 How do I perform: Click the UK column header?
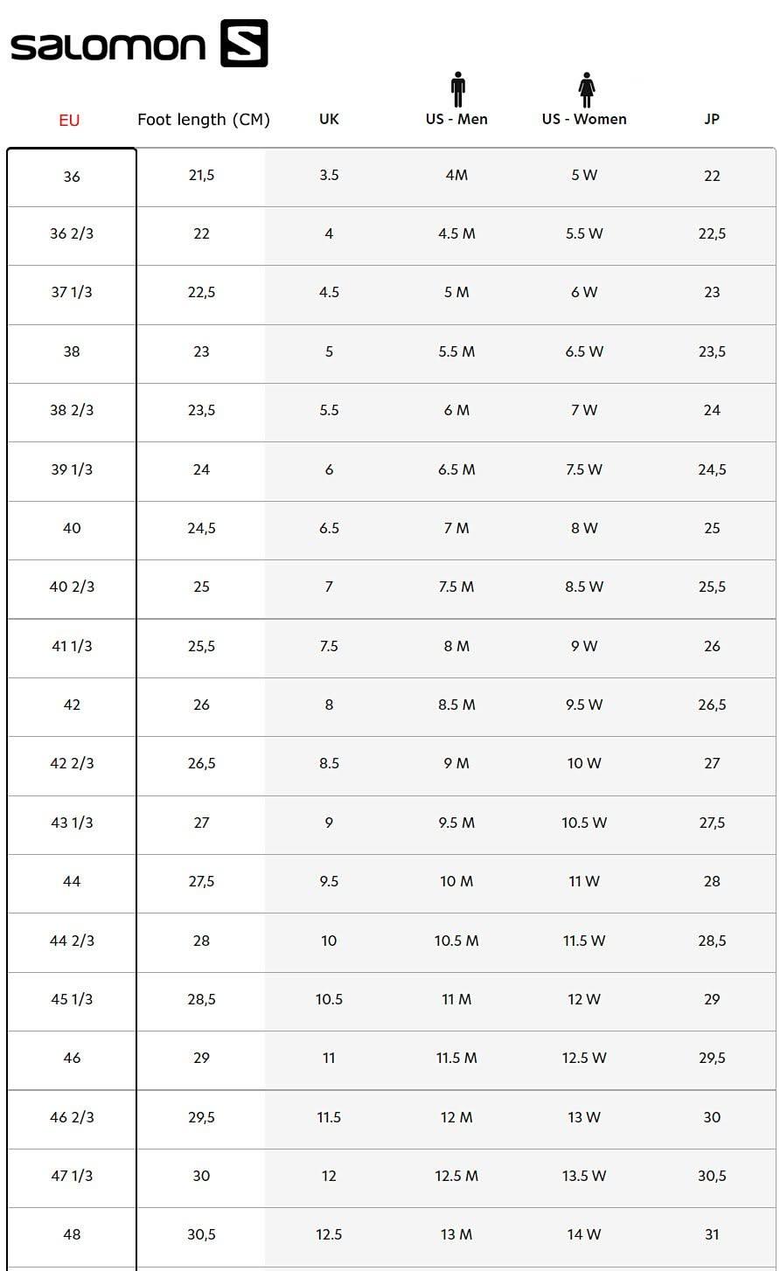click(x=329, y=119)
